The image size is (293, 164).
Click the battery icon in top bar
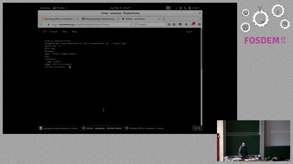tap(190, 8)
